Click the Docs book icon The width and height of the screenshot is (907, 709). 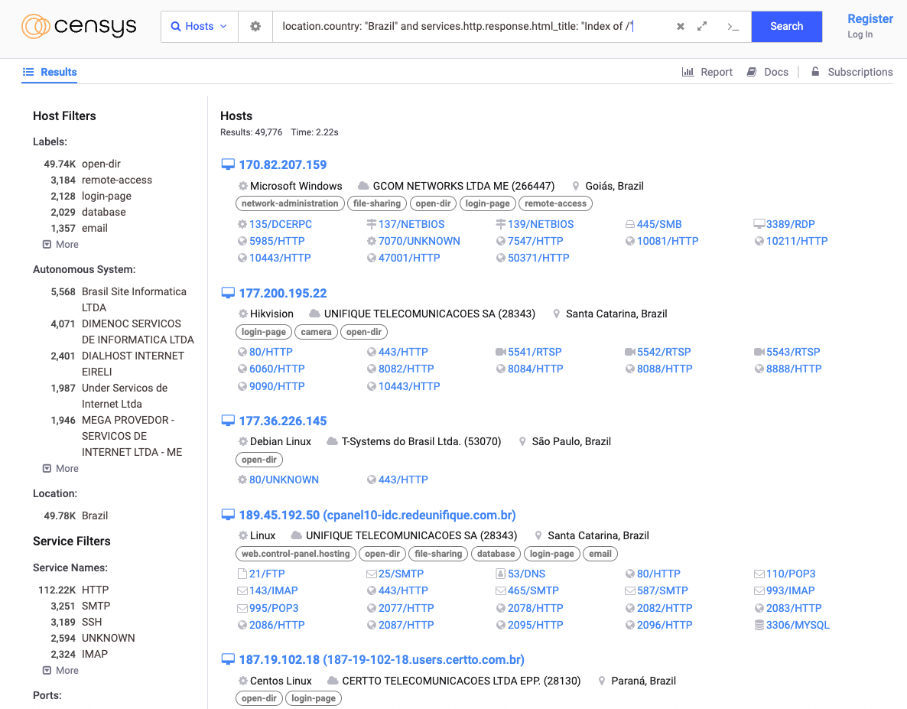point(752,72)
